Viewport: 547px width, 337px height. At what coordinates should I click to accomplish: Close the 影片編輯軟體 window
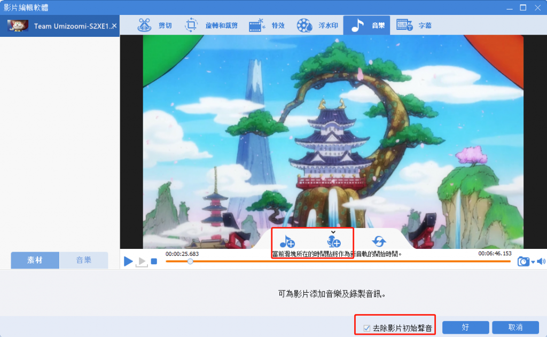[537, 7]
